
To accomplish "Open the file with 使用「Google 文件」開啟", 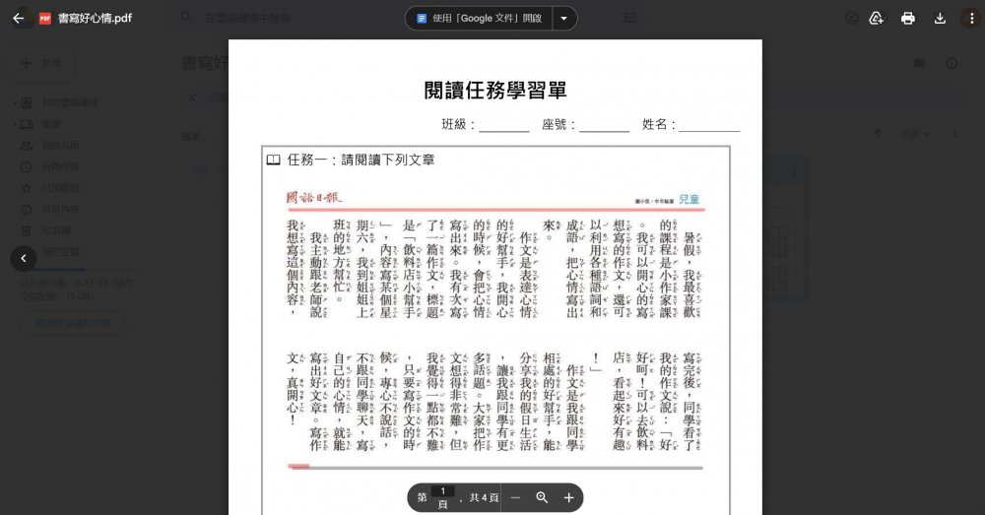I will [479, 18].
